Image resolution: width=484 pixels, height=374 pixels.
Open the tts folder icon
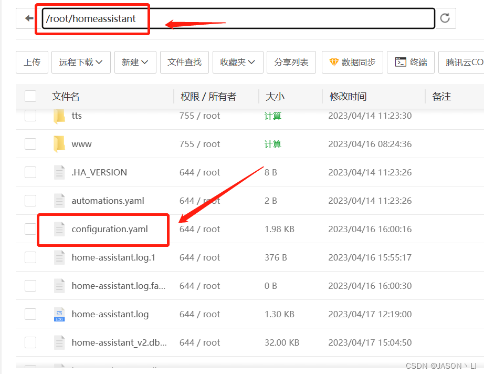[59, 116]
